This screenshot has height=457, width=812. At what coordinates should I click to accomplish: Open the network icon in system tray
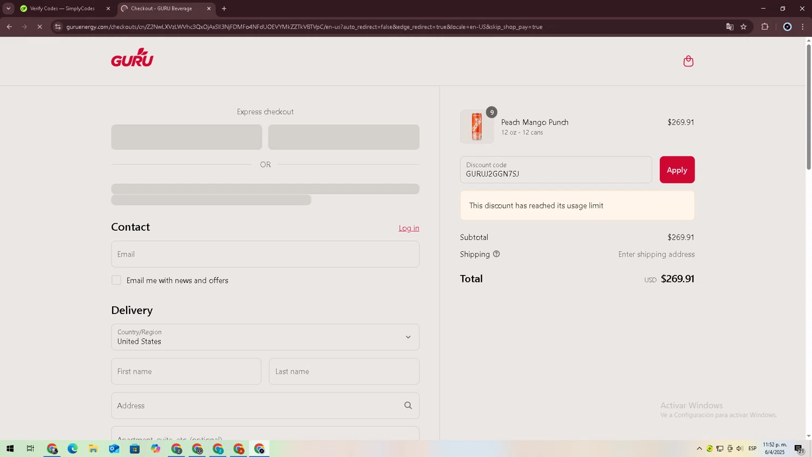coord(720,448)
